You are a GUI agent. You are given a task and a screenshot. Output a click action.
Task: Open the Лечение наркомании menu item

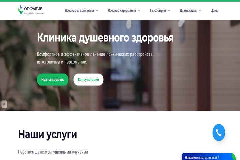coord(122,11)
